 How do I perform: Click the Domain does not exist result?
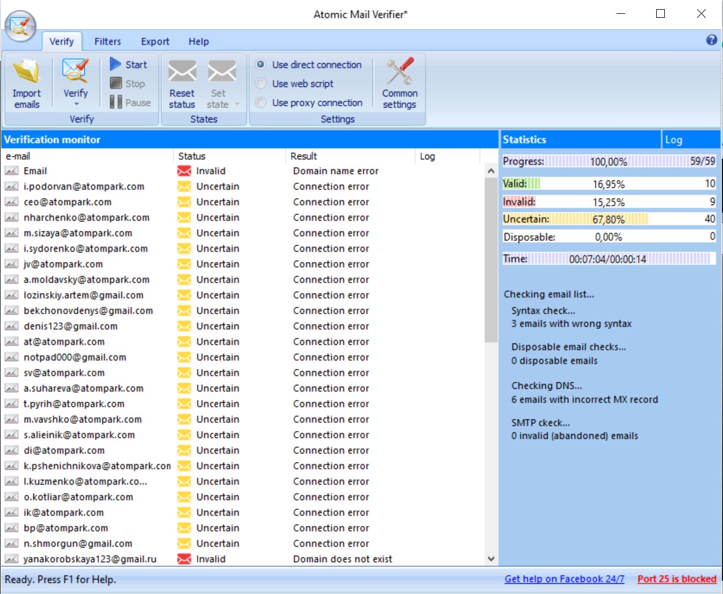point(343,559)
